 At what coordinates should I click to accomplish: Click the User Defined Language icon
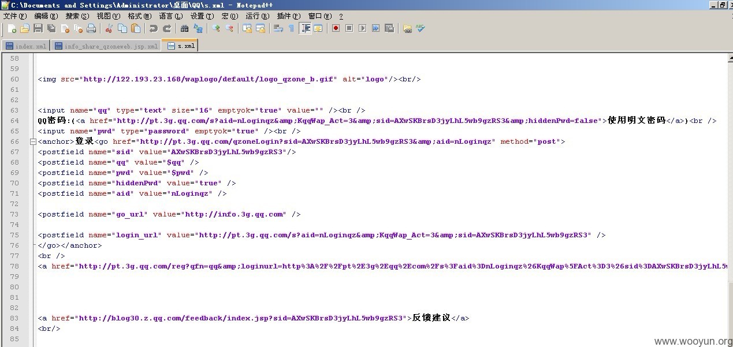[x=318, y=28]
